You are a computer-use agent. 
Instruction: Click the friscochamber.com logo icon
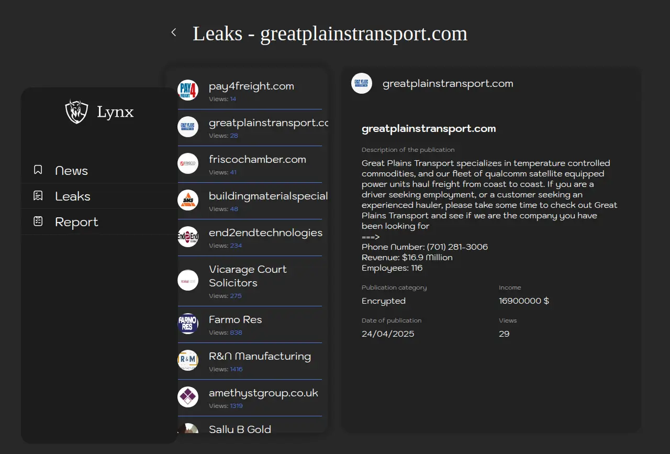click(x=188, y=163)
